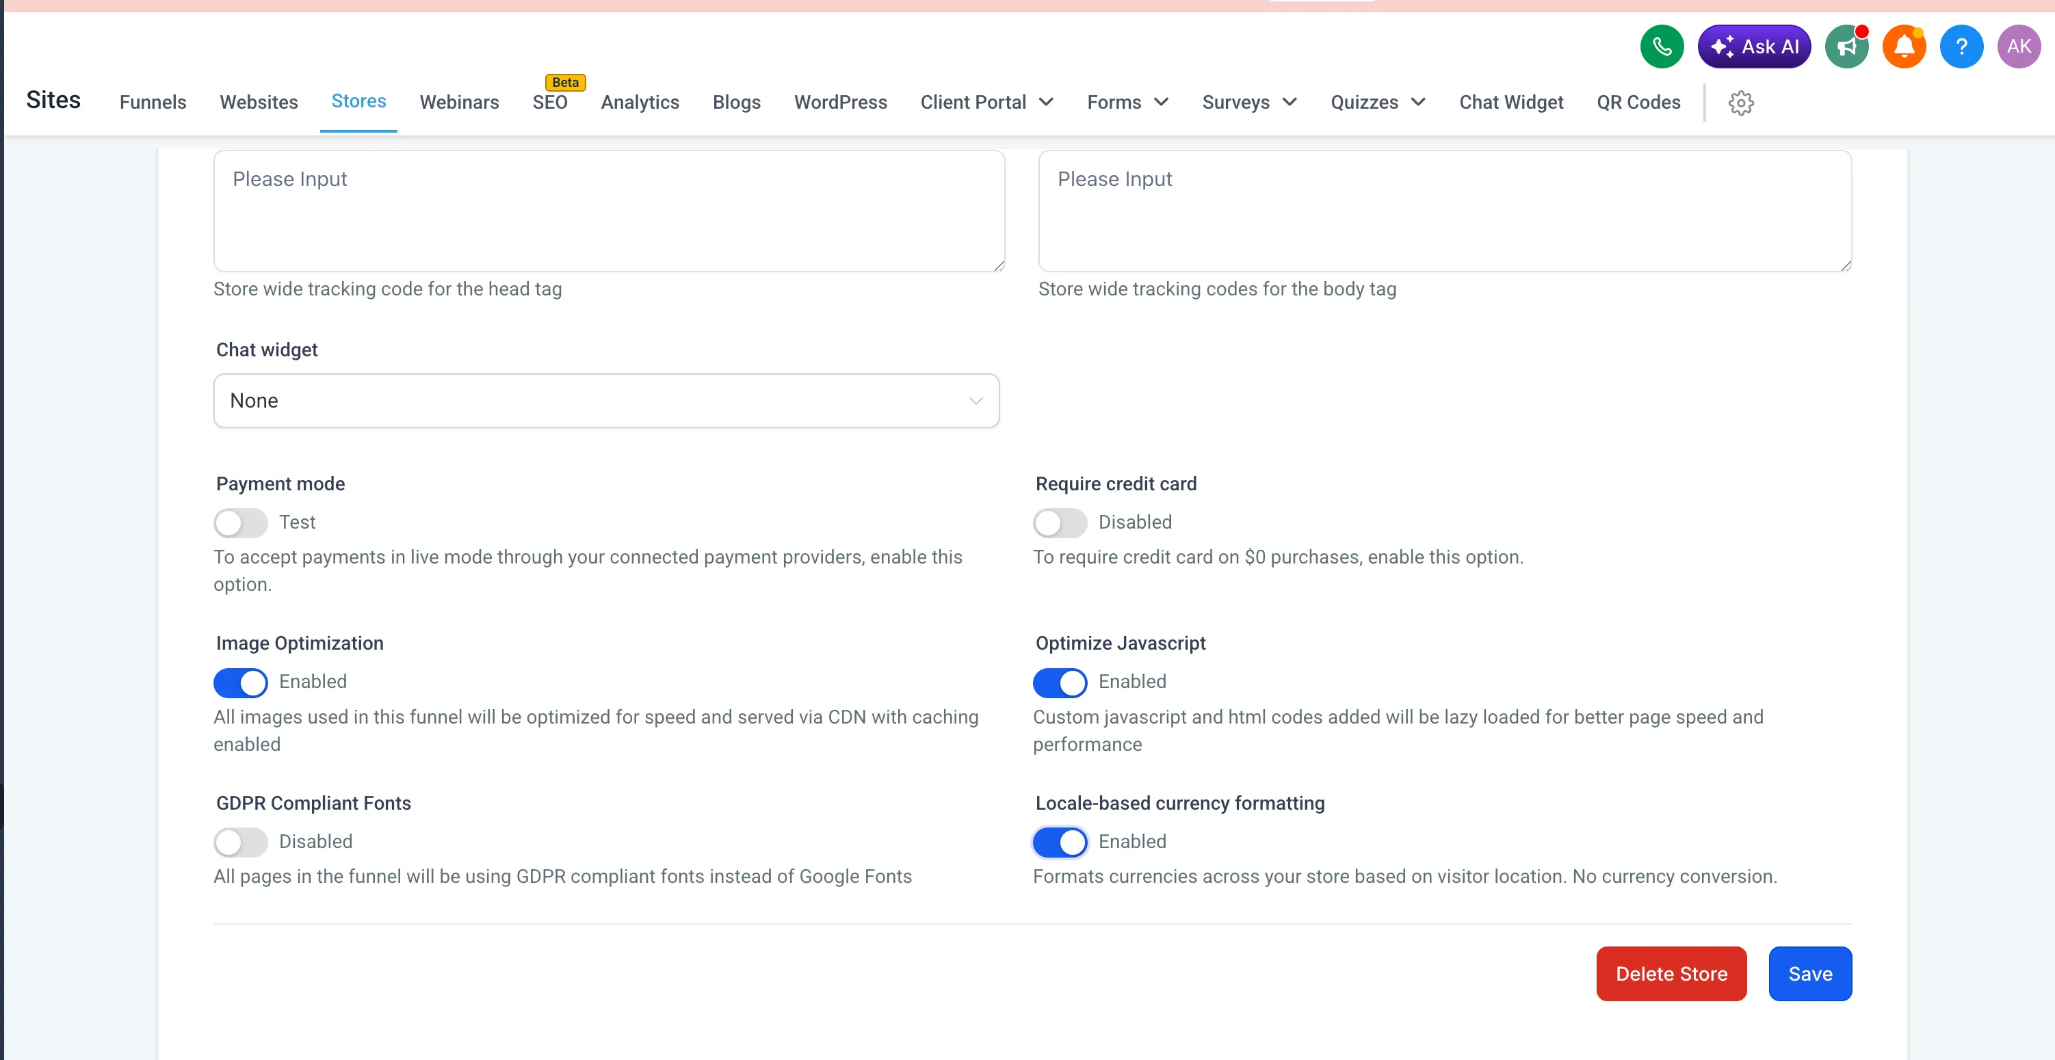Turn off Locale-based currency formatting toggle

[x=1060, y=843]
